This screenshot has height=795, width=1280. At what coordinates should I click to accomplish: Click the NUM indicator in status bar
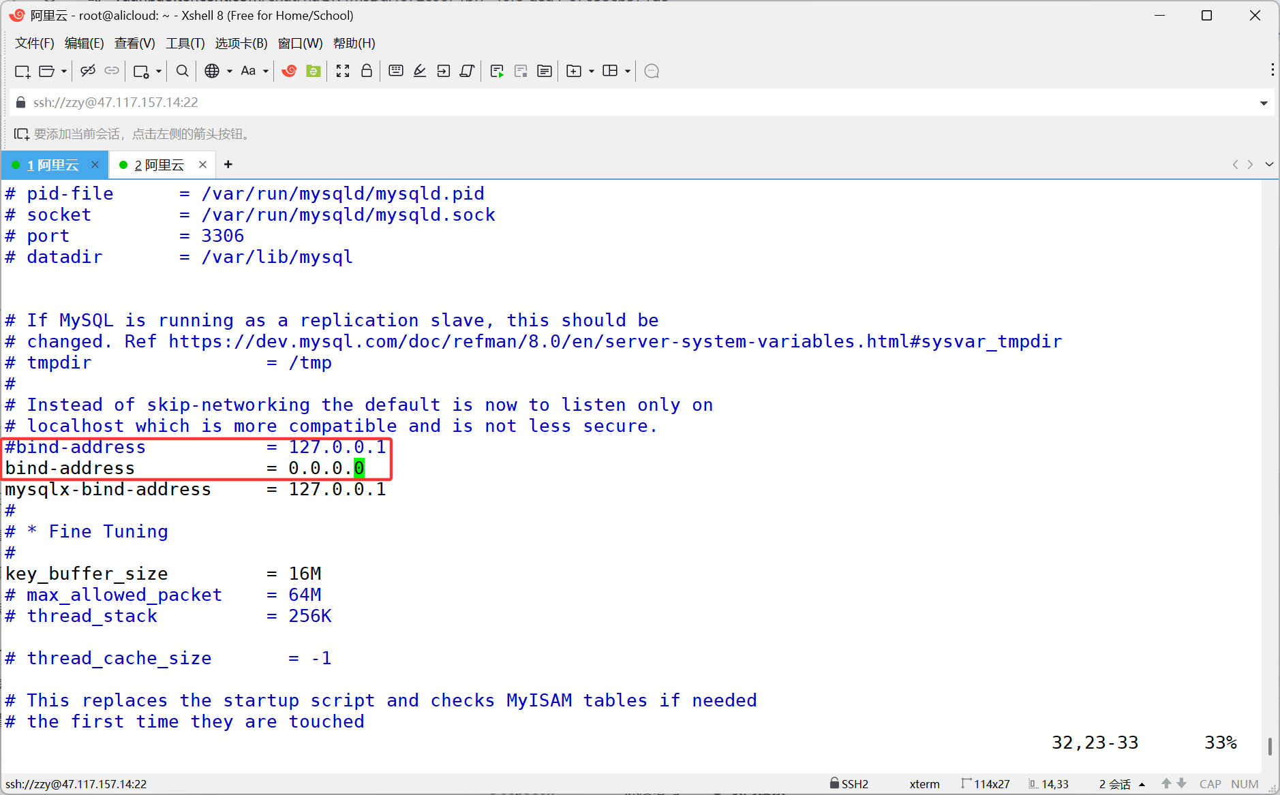click(1245, 784)
